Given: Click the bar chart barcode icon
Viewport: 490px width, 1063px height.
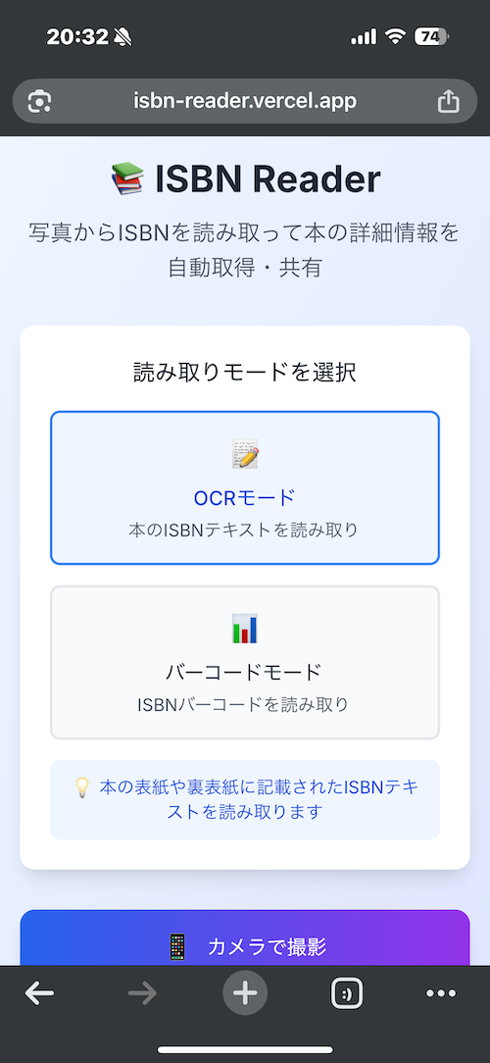Looking at the screenshot, I should coord(245,629).
